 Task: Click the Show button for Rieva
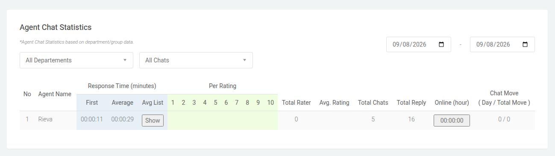point(153,121)
